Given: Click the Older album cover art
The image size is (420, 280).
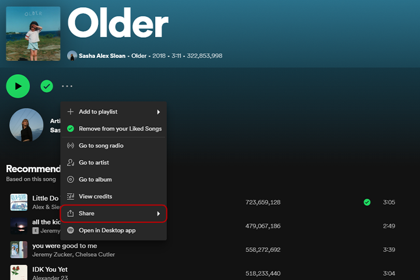Looking at the screenshot, I should pyautogui.click(x=33, y=34).
